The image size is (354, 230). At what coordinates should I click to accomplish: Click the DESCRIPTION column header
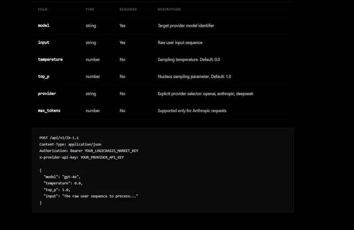point(169,9)
